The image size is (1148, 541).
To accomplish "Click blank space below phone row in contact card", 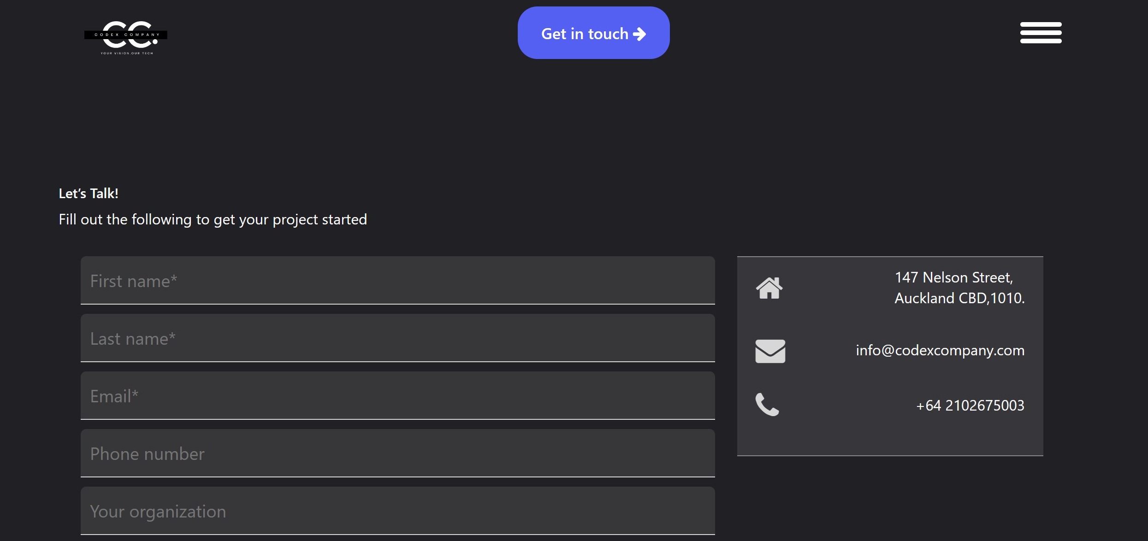I will pyautogui.click(x=890, y=438).
